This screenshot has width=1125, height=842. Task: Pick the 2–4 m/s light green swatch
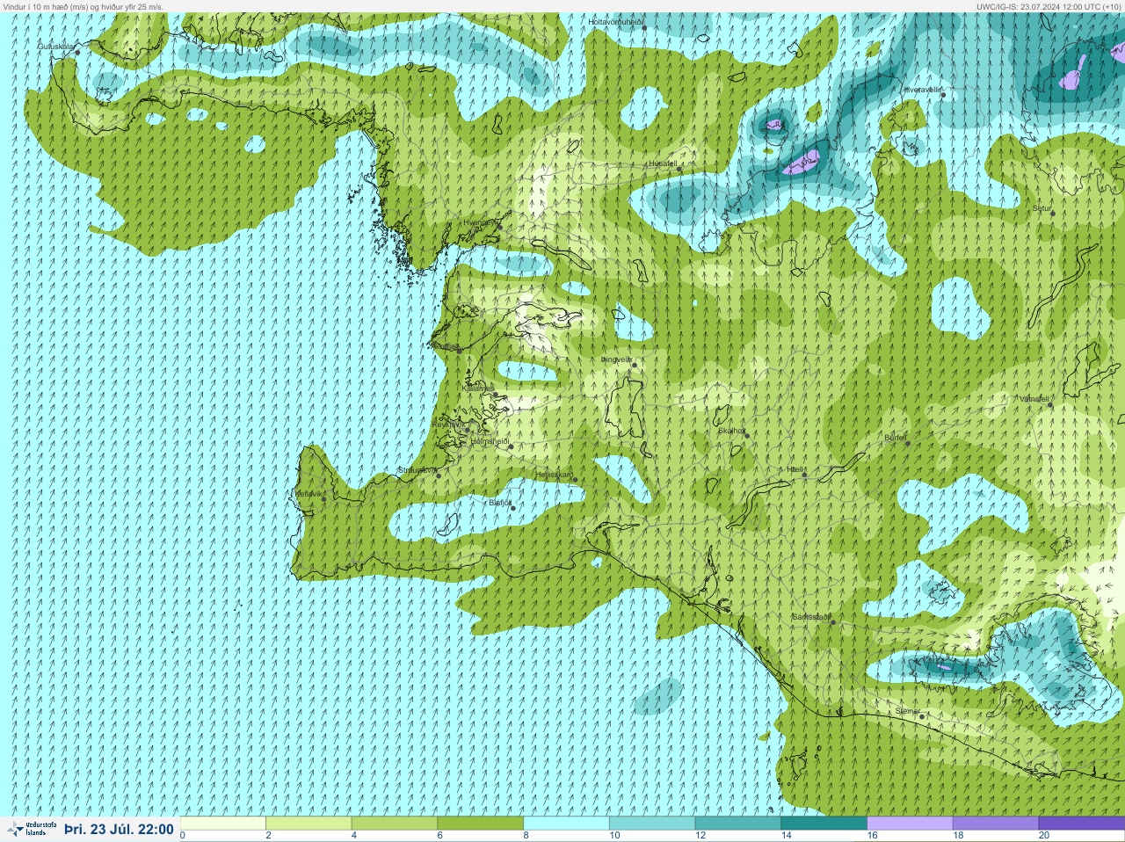[308, 824]
